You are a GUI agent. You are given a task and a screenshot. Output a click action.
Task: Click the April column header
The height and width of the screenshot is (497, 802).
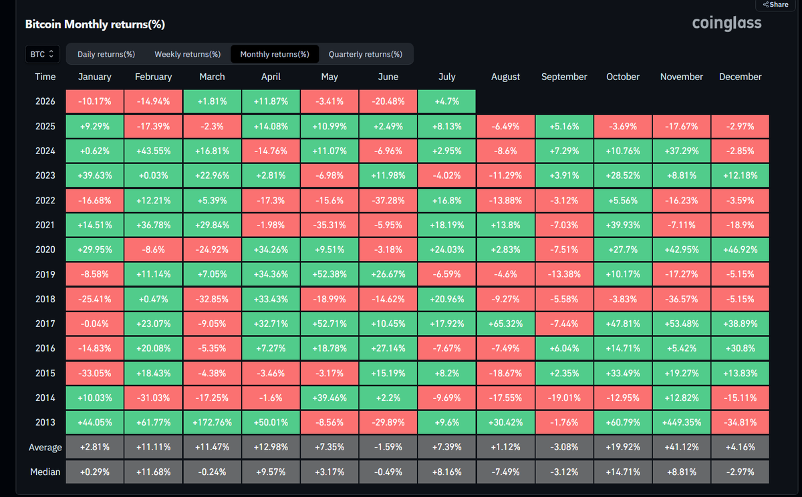click(x=271, y=77)
